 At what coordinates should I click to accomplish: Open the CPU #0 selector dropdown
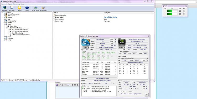pos(86,48)
